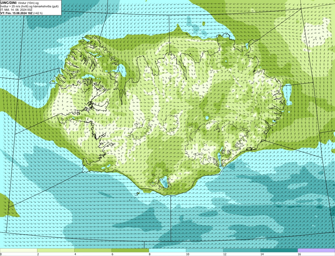Click the 8–10 m/s light cyan legend swatch
Viewport: 335px width, 256px height.
(167, 250)
